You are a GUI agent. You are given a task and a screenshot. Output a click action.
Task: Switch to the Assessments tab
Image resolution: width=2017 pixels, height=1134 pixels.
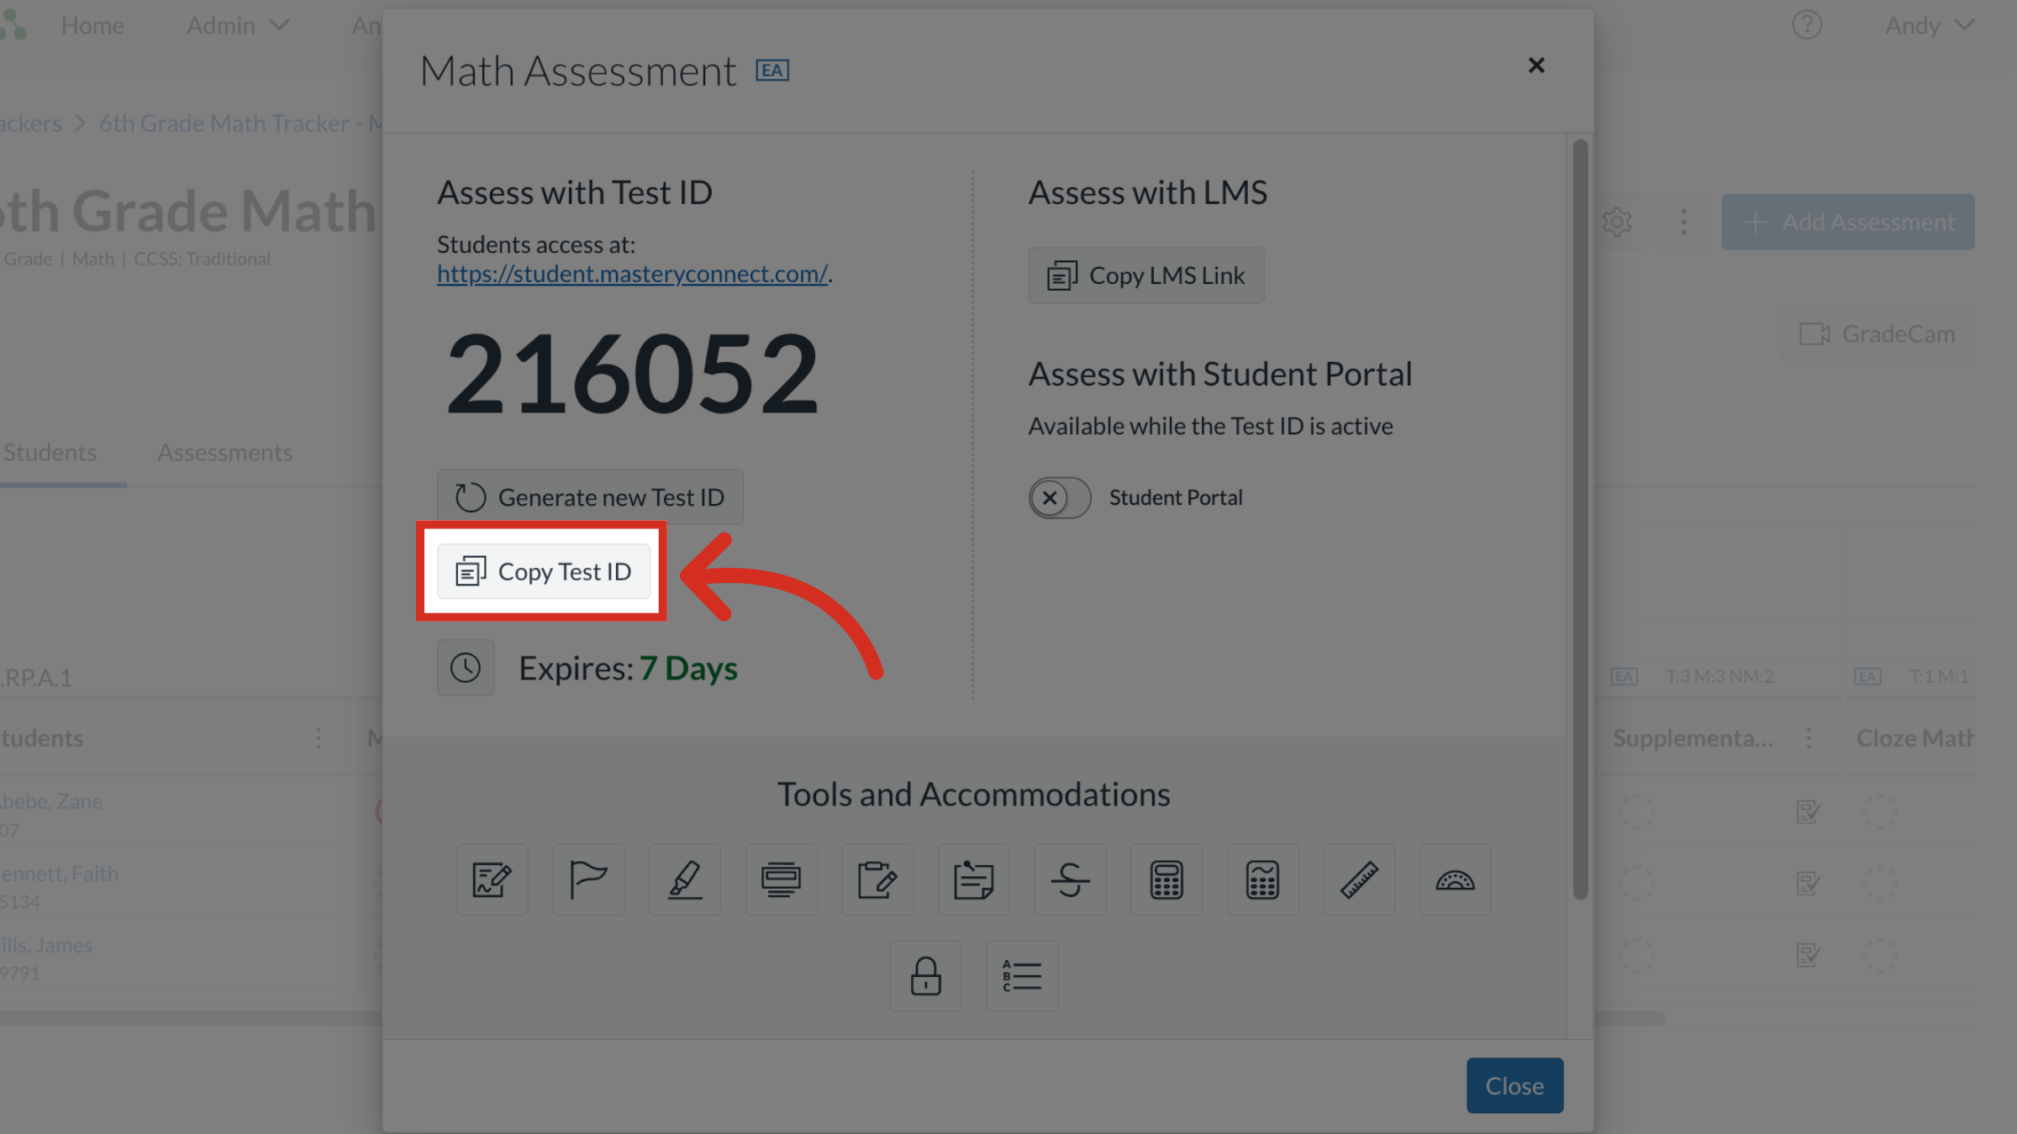[225, 452]
